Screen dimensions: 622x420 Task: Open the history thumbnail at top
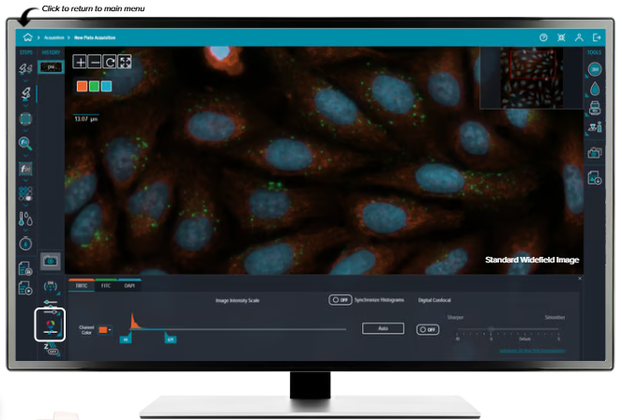tap(51, 67)
